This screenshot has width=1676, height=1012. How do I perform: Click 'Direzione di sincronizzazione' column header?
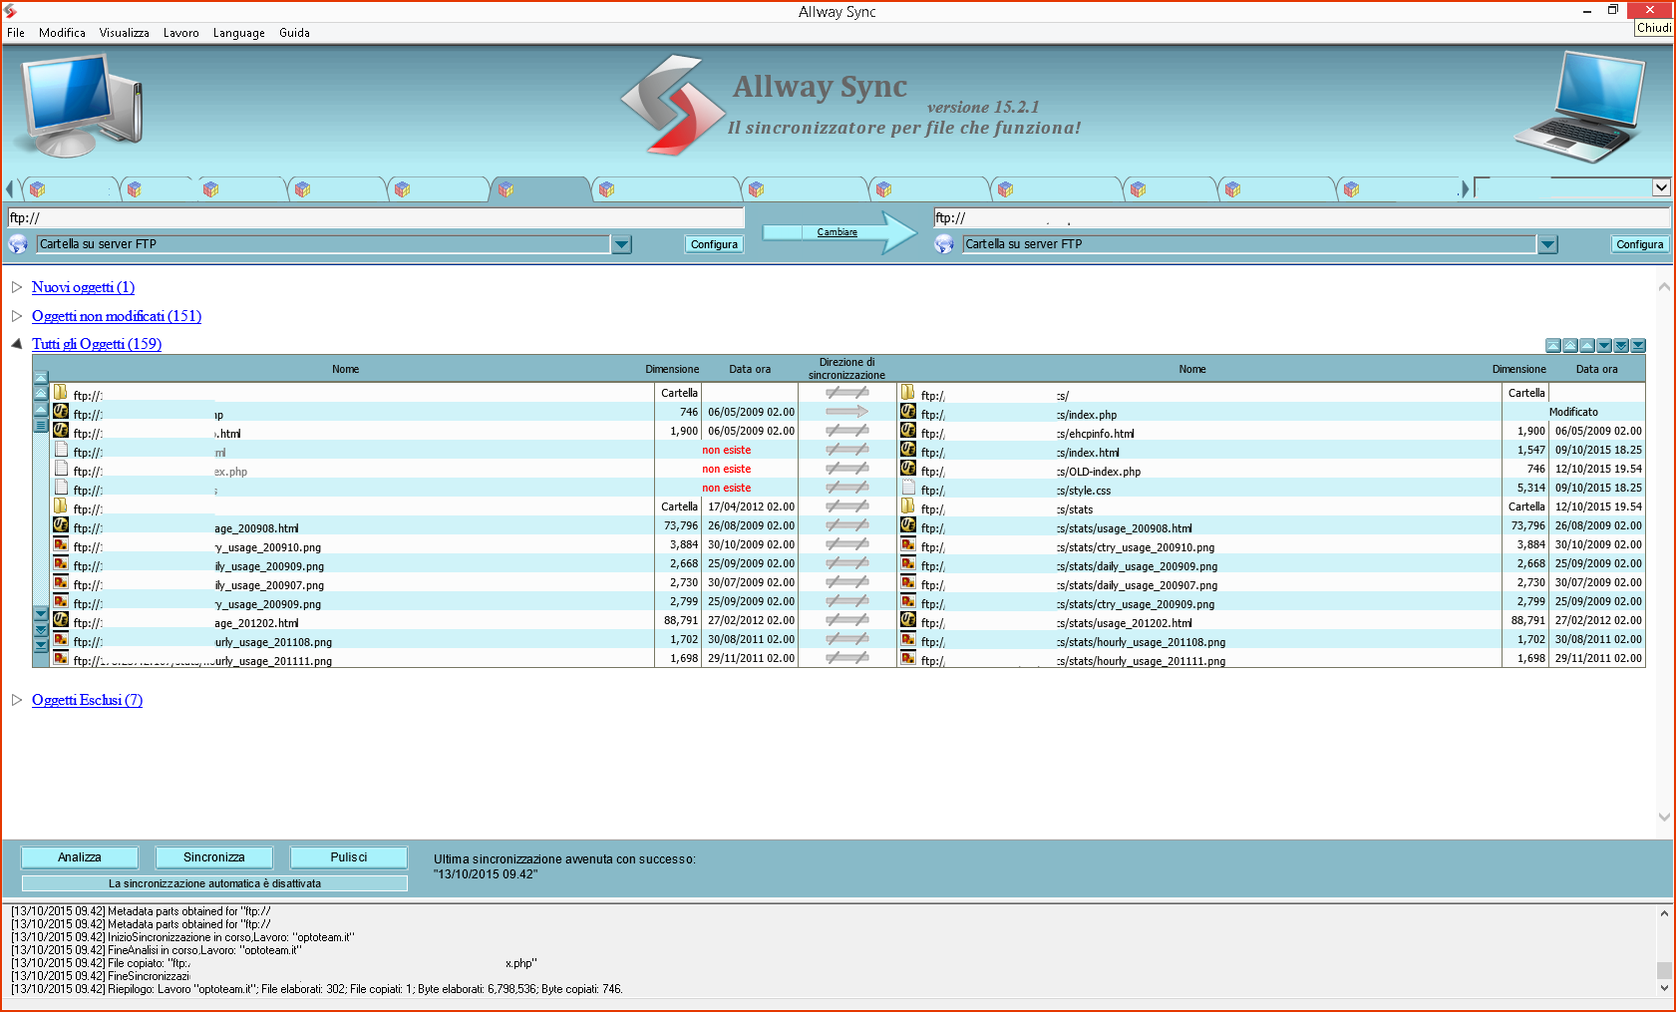pos(846,369)
